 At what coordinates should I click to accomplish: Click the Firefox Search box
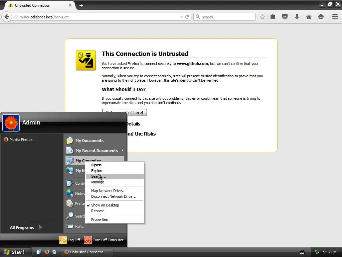tap(224, 17)
